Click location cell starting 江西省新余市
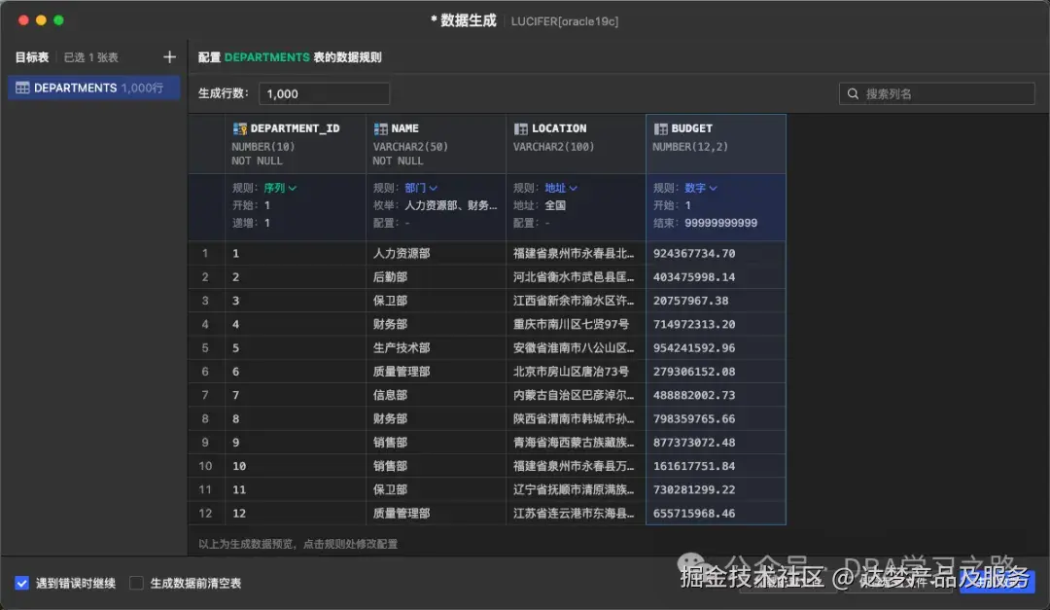Image resolution: width=1050 pixels, height=610 pixels. (x=574, y=301)
